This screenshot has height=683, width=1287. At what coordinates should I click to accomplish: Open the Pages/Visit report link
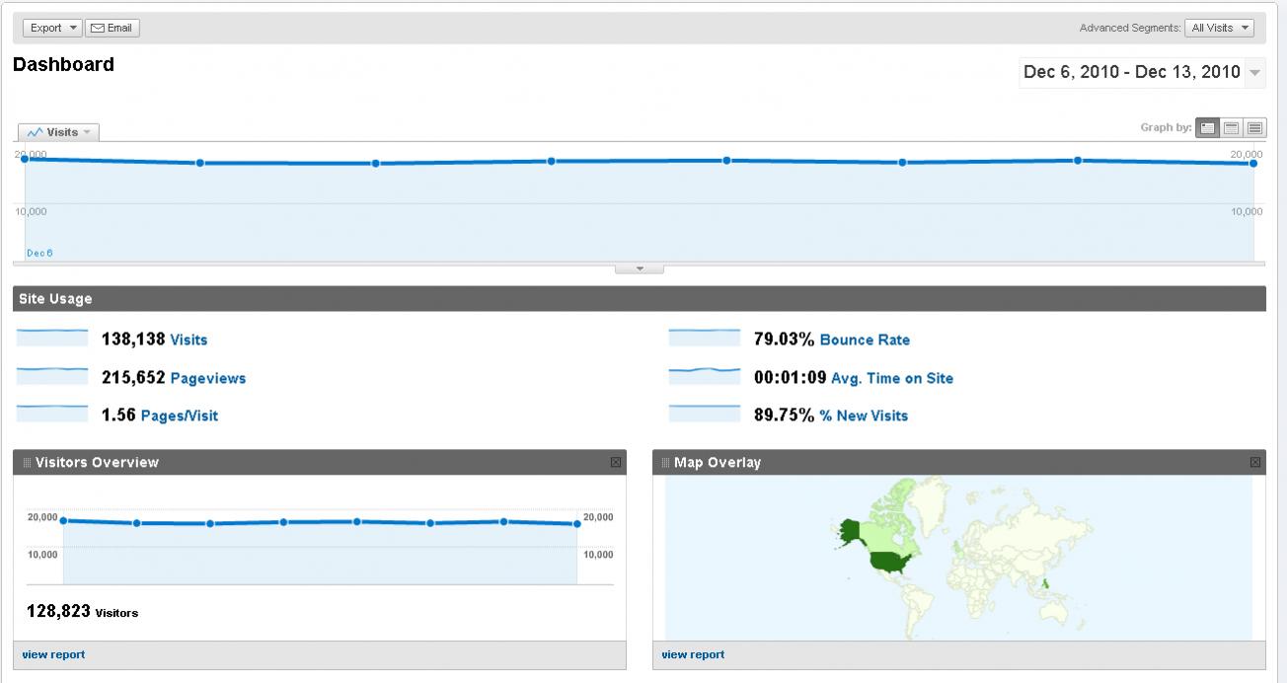[180, 416]
